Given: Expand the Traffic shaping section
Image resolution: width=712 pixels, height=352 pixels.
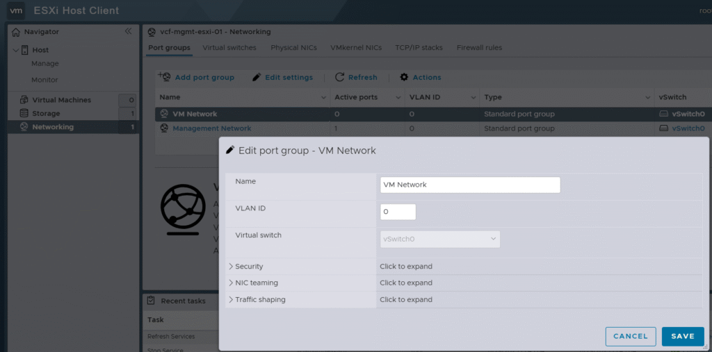Looking at the screenshot, I should [x=231, y=299].
